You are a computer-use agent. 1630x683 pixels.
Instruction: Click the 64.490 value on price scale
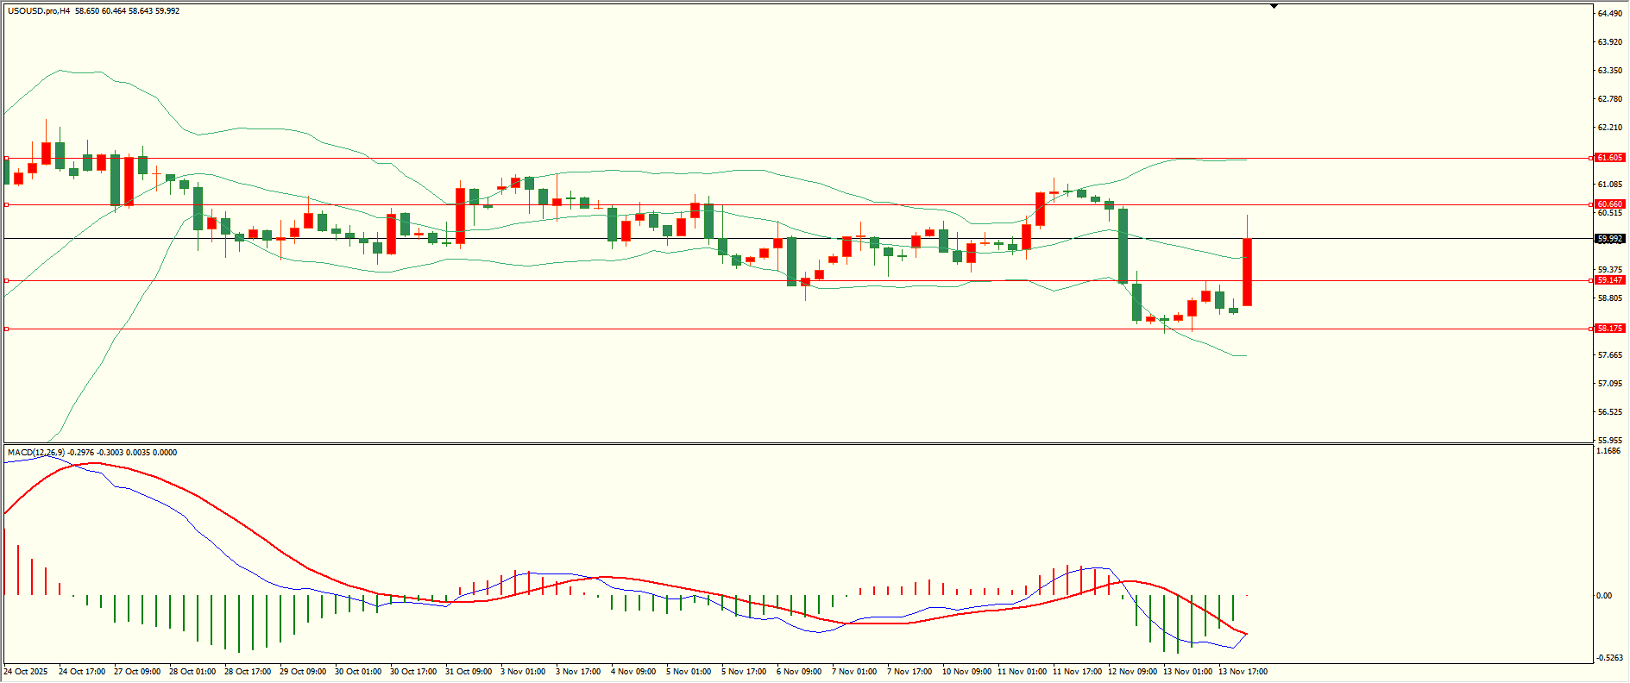(1609, 14)
